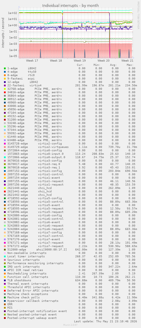
Task: Click the Cur: column header
Action: [80, 65]
